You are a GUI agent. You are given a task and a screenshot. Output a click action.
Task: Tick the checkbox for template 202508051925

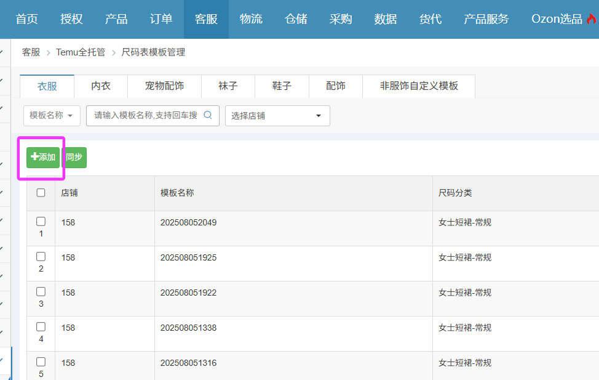coord(41,257)
